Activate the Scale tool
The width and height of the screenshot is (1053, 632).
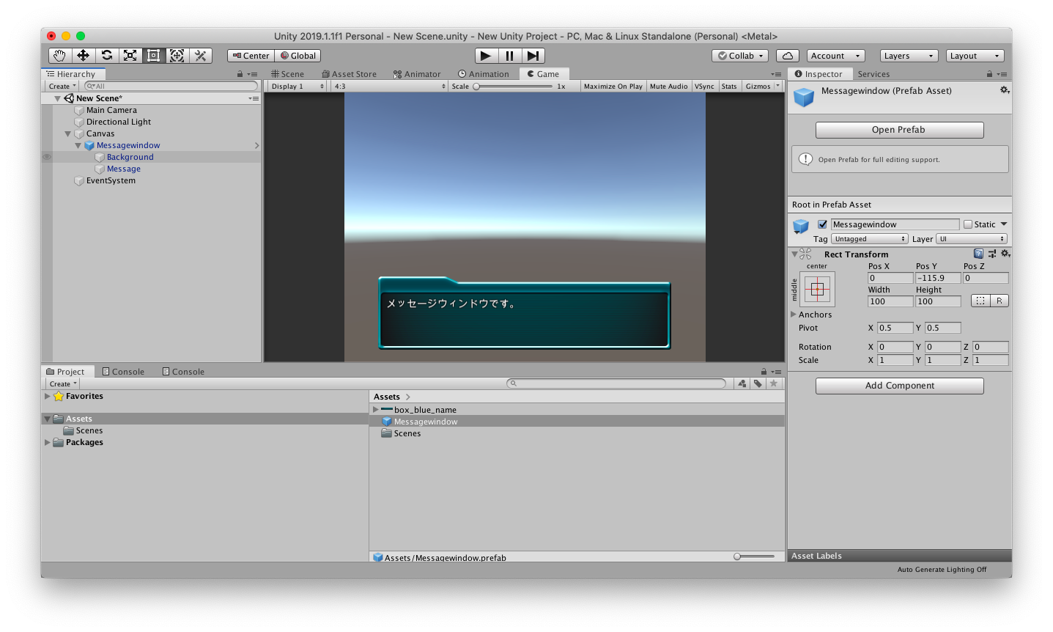(130, 55)
